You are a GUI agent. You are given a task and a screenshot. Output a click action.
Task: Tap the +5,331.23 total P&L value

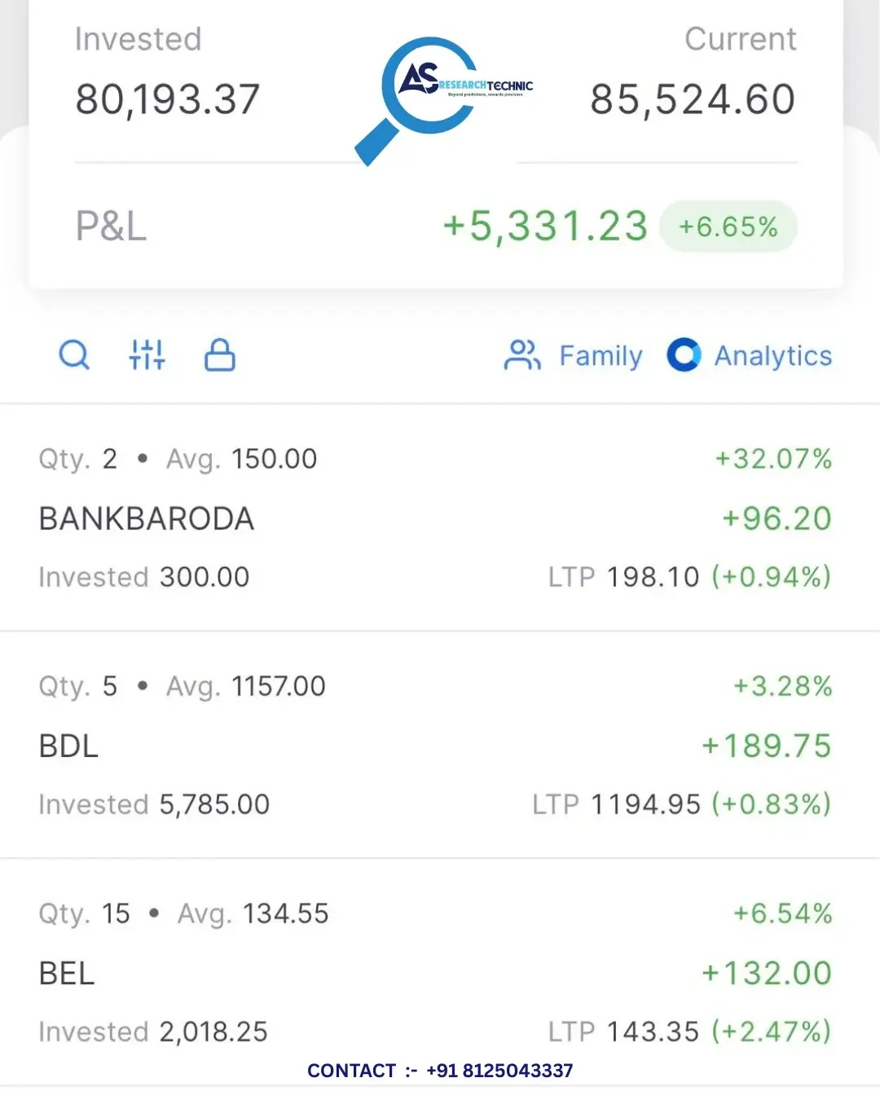[545, 226]
